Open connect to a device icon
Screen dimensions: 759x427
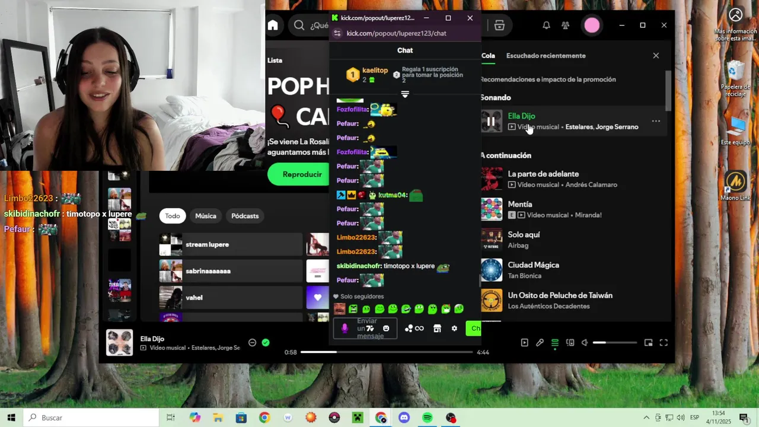coord(570,342)
